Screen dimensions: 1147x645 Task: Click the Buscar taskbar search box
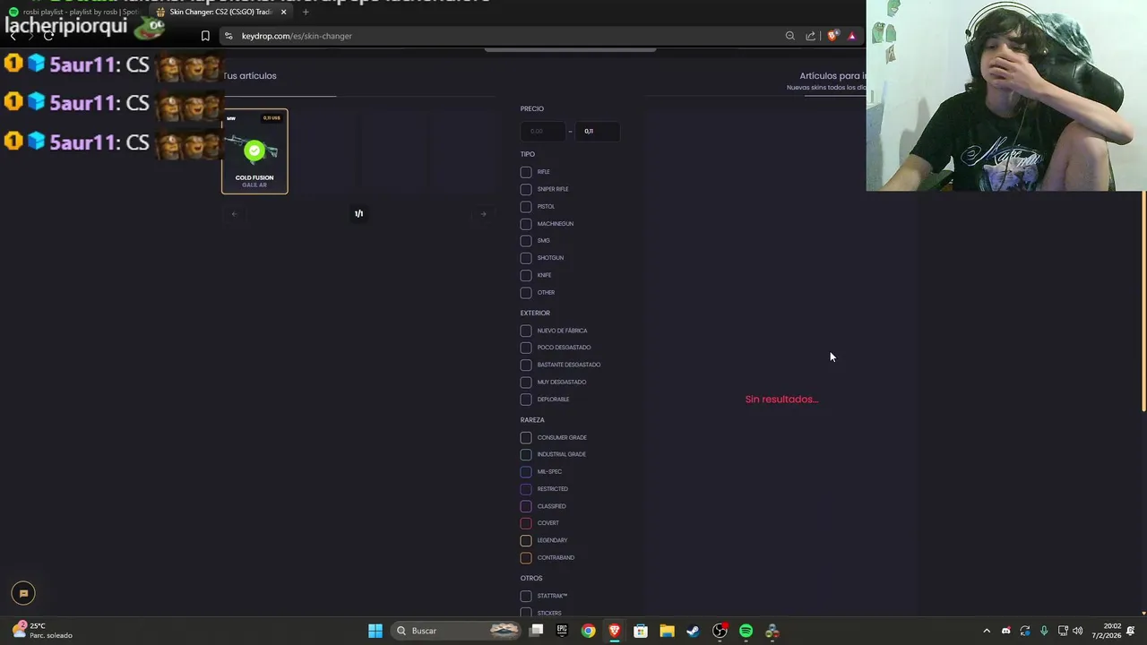(457, 631)
